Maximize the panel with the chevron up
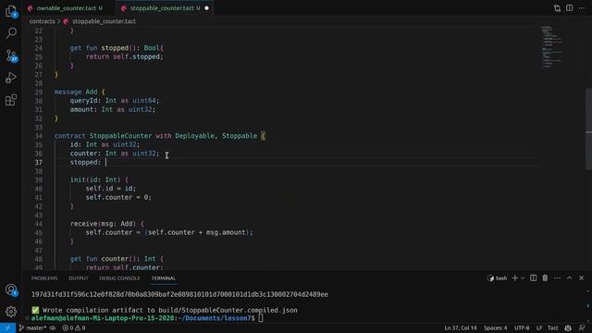 click(x=570, y=278)
